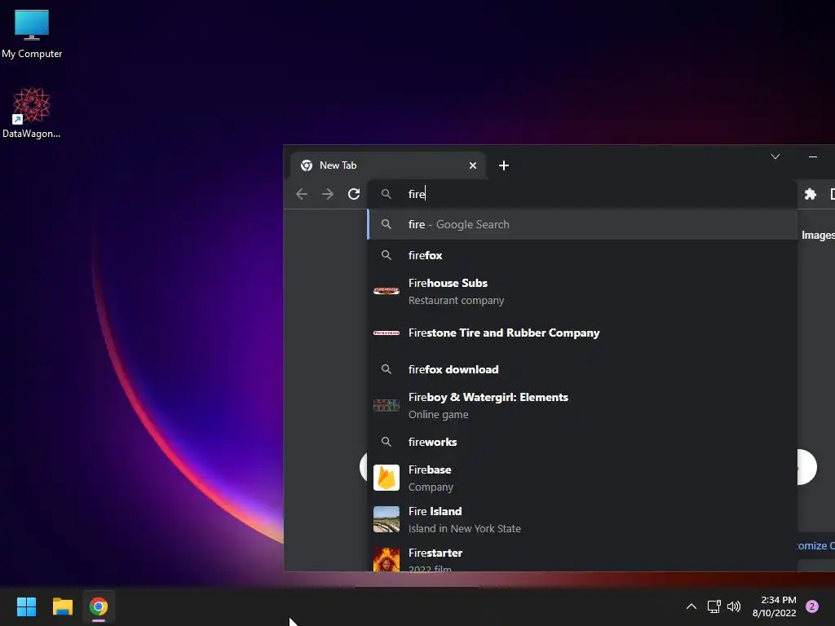Select the New Tab tab
This screenshot has height=626, width=835.
[387, 165]
